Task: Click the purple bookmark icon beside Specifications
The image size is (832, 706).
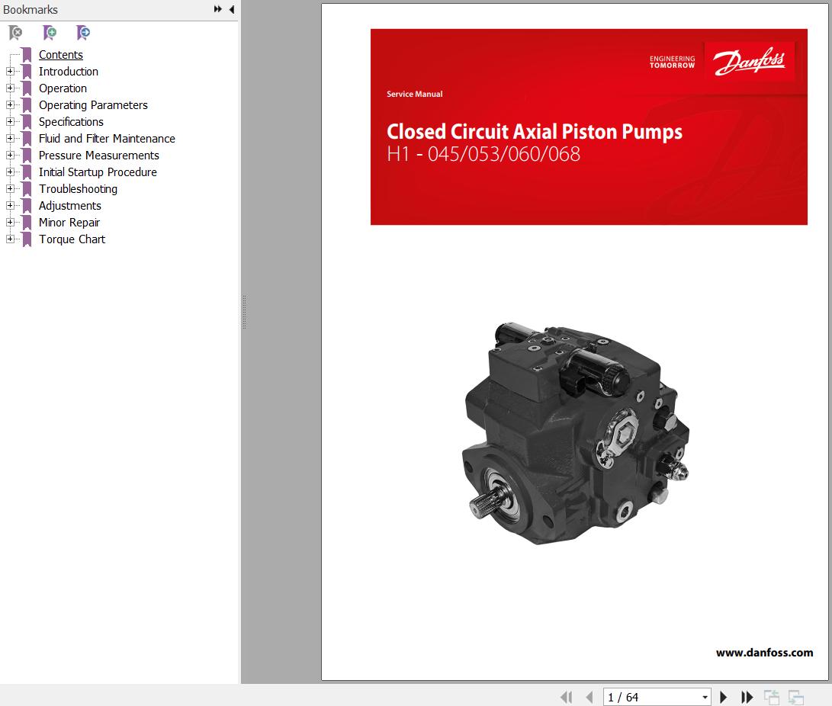Action: coord(27,122)
